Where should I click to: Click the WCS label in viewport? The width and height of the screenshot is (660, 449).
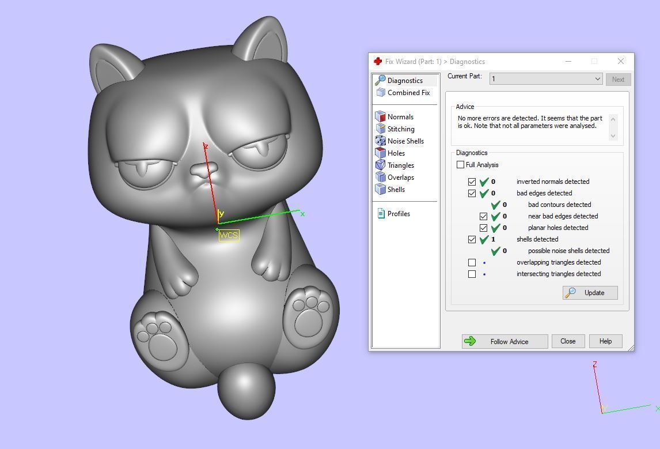[229, 235]
